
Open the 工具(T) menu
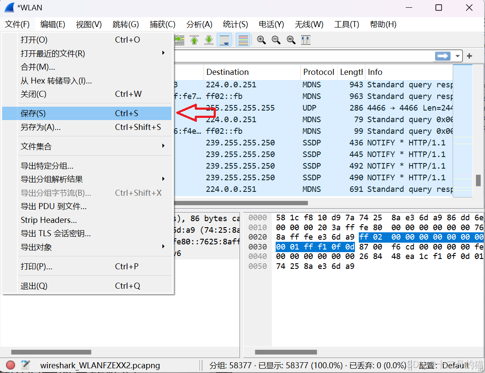(x=346, y=25)
